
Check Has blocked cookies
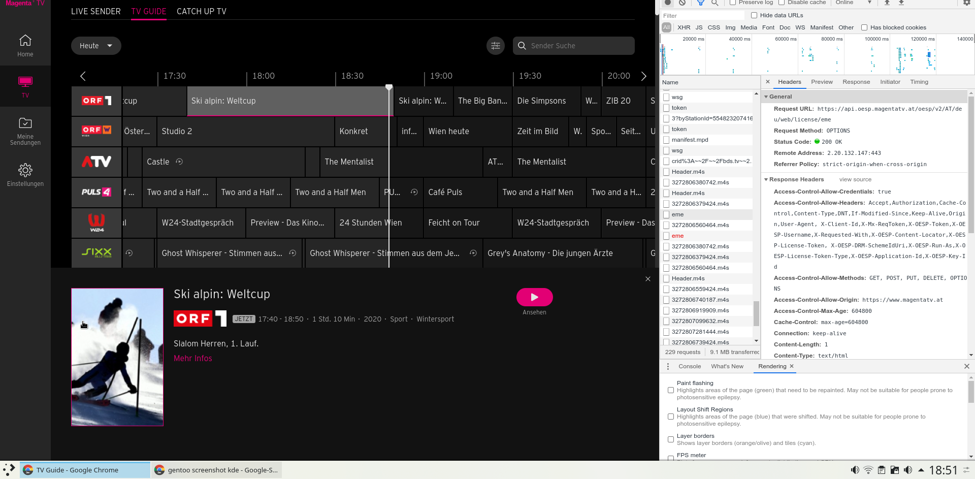click(864, 27)
